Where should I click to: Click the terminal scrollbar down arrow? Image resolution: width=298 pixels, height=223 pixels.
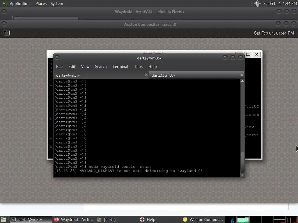[242, 175]
